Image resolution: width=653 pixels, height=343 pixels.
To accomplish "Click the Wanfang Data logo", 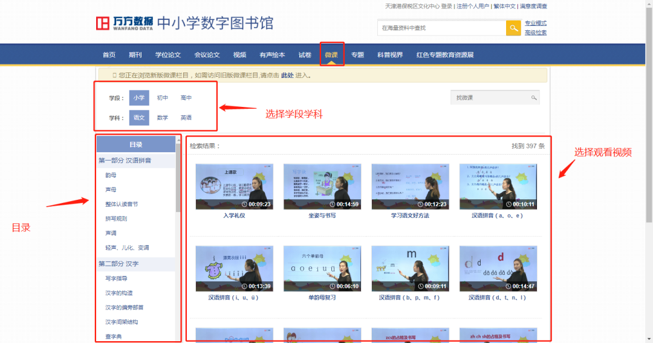I will point(125,24).
